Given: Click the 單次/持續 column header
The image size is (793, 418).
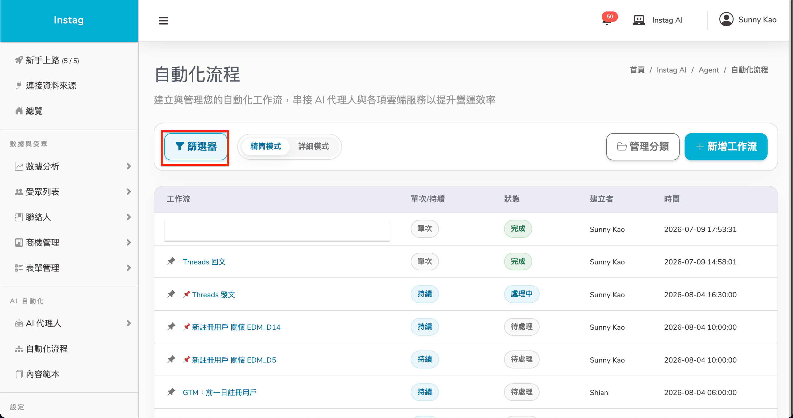Looking at the screenshot, I should pyautogui.click(x=428, y=199).
